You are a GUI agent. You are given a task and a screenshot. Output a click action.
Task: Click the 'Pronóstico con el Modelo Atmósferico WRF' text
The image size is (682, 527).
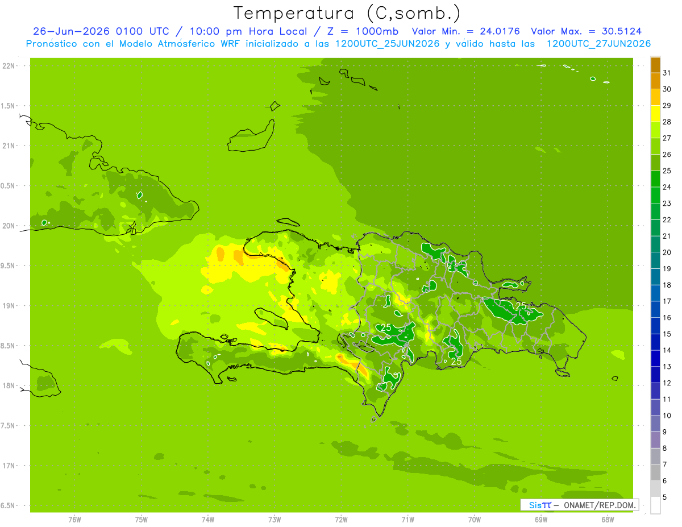134,44
